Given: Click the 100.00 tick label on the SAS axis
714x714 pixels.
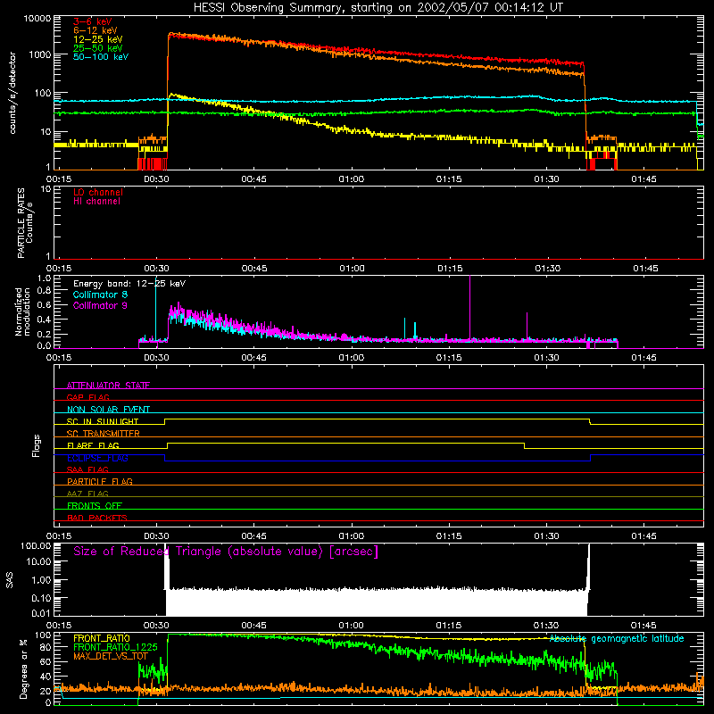Looking at the screenshot, I should pos(36,545).
